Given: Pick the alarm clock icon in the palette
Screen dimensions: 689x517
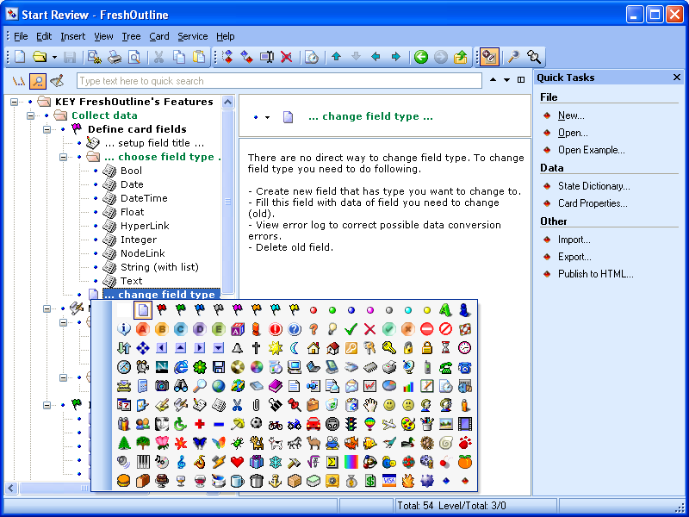Looking at the screenshot, I should click(x=143, y=367).
